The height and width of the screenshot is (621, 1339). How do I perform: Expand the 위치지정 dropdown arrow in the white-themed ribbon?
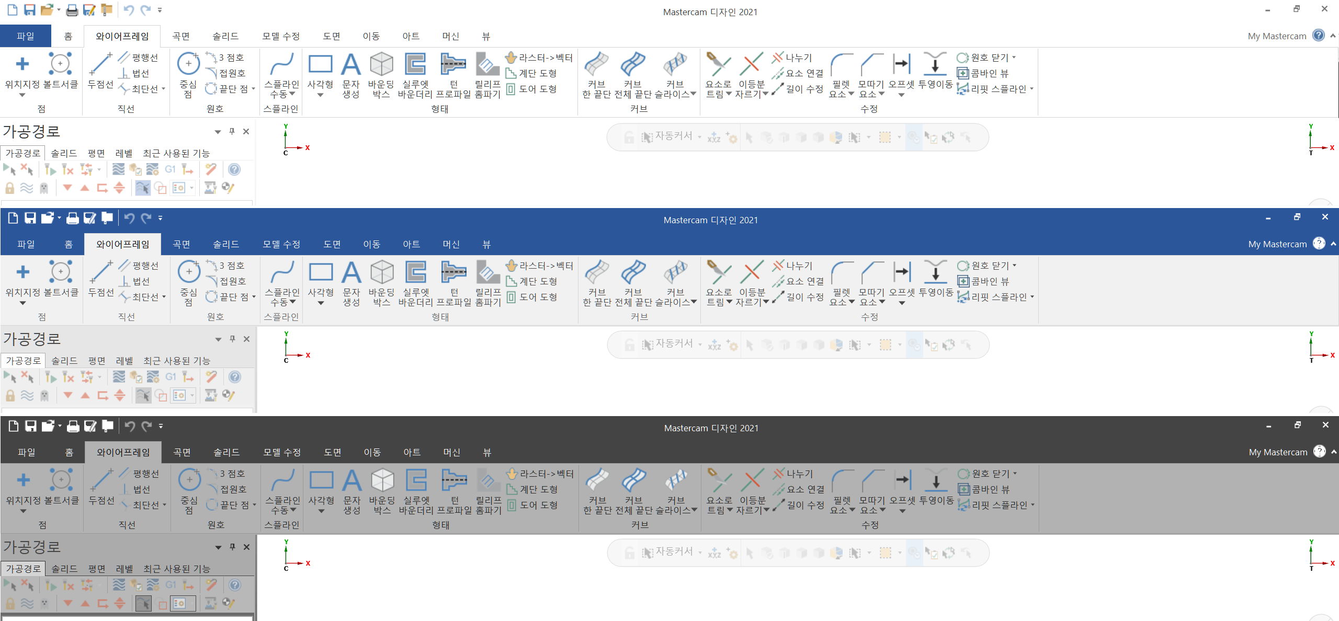click(22, 95)
